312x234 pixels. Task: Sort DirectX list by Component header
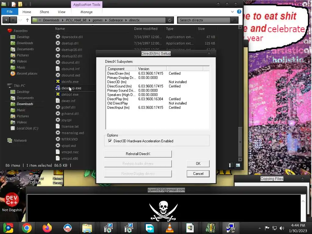pos(121,69)
